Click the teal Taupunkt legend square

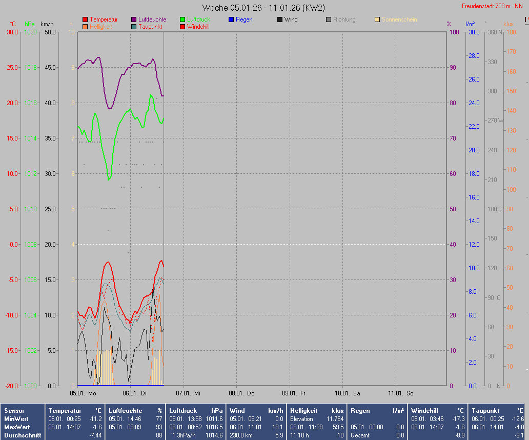pyautogui.click(x=134, y=27)
